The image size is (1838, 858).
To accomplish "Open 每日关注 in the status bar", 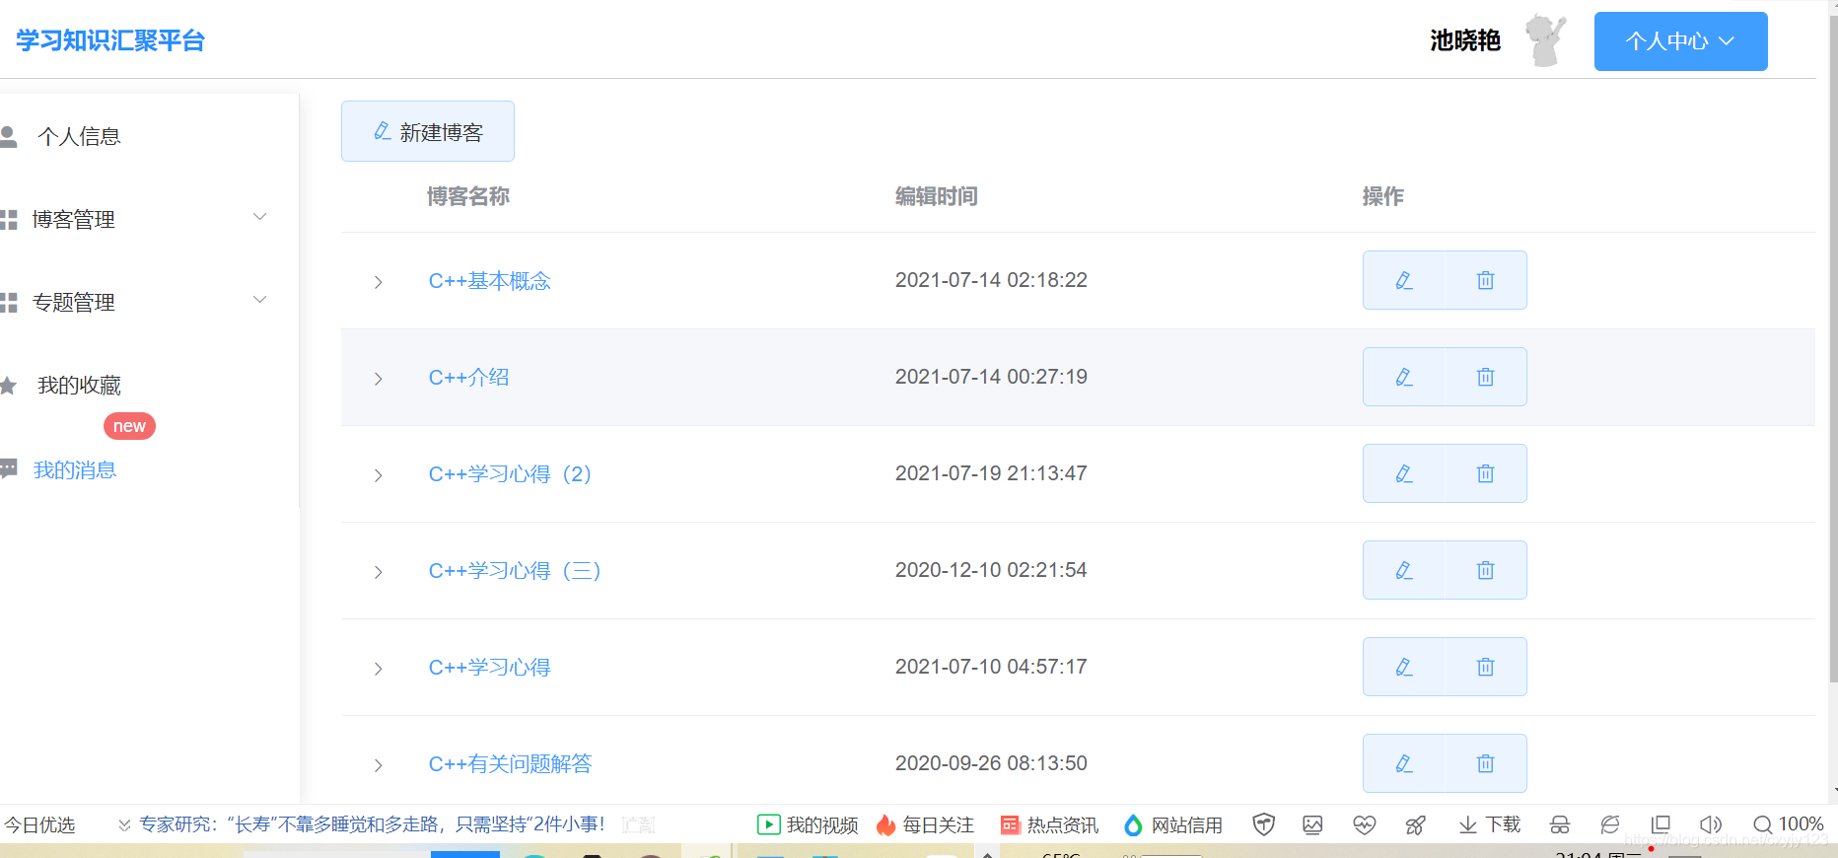I will 925,824.
